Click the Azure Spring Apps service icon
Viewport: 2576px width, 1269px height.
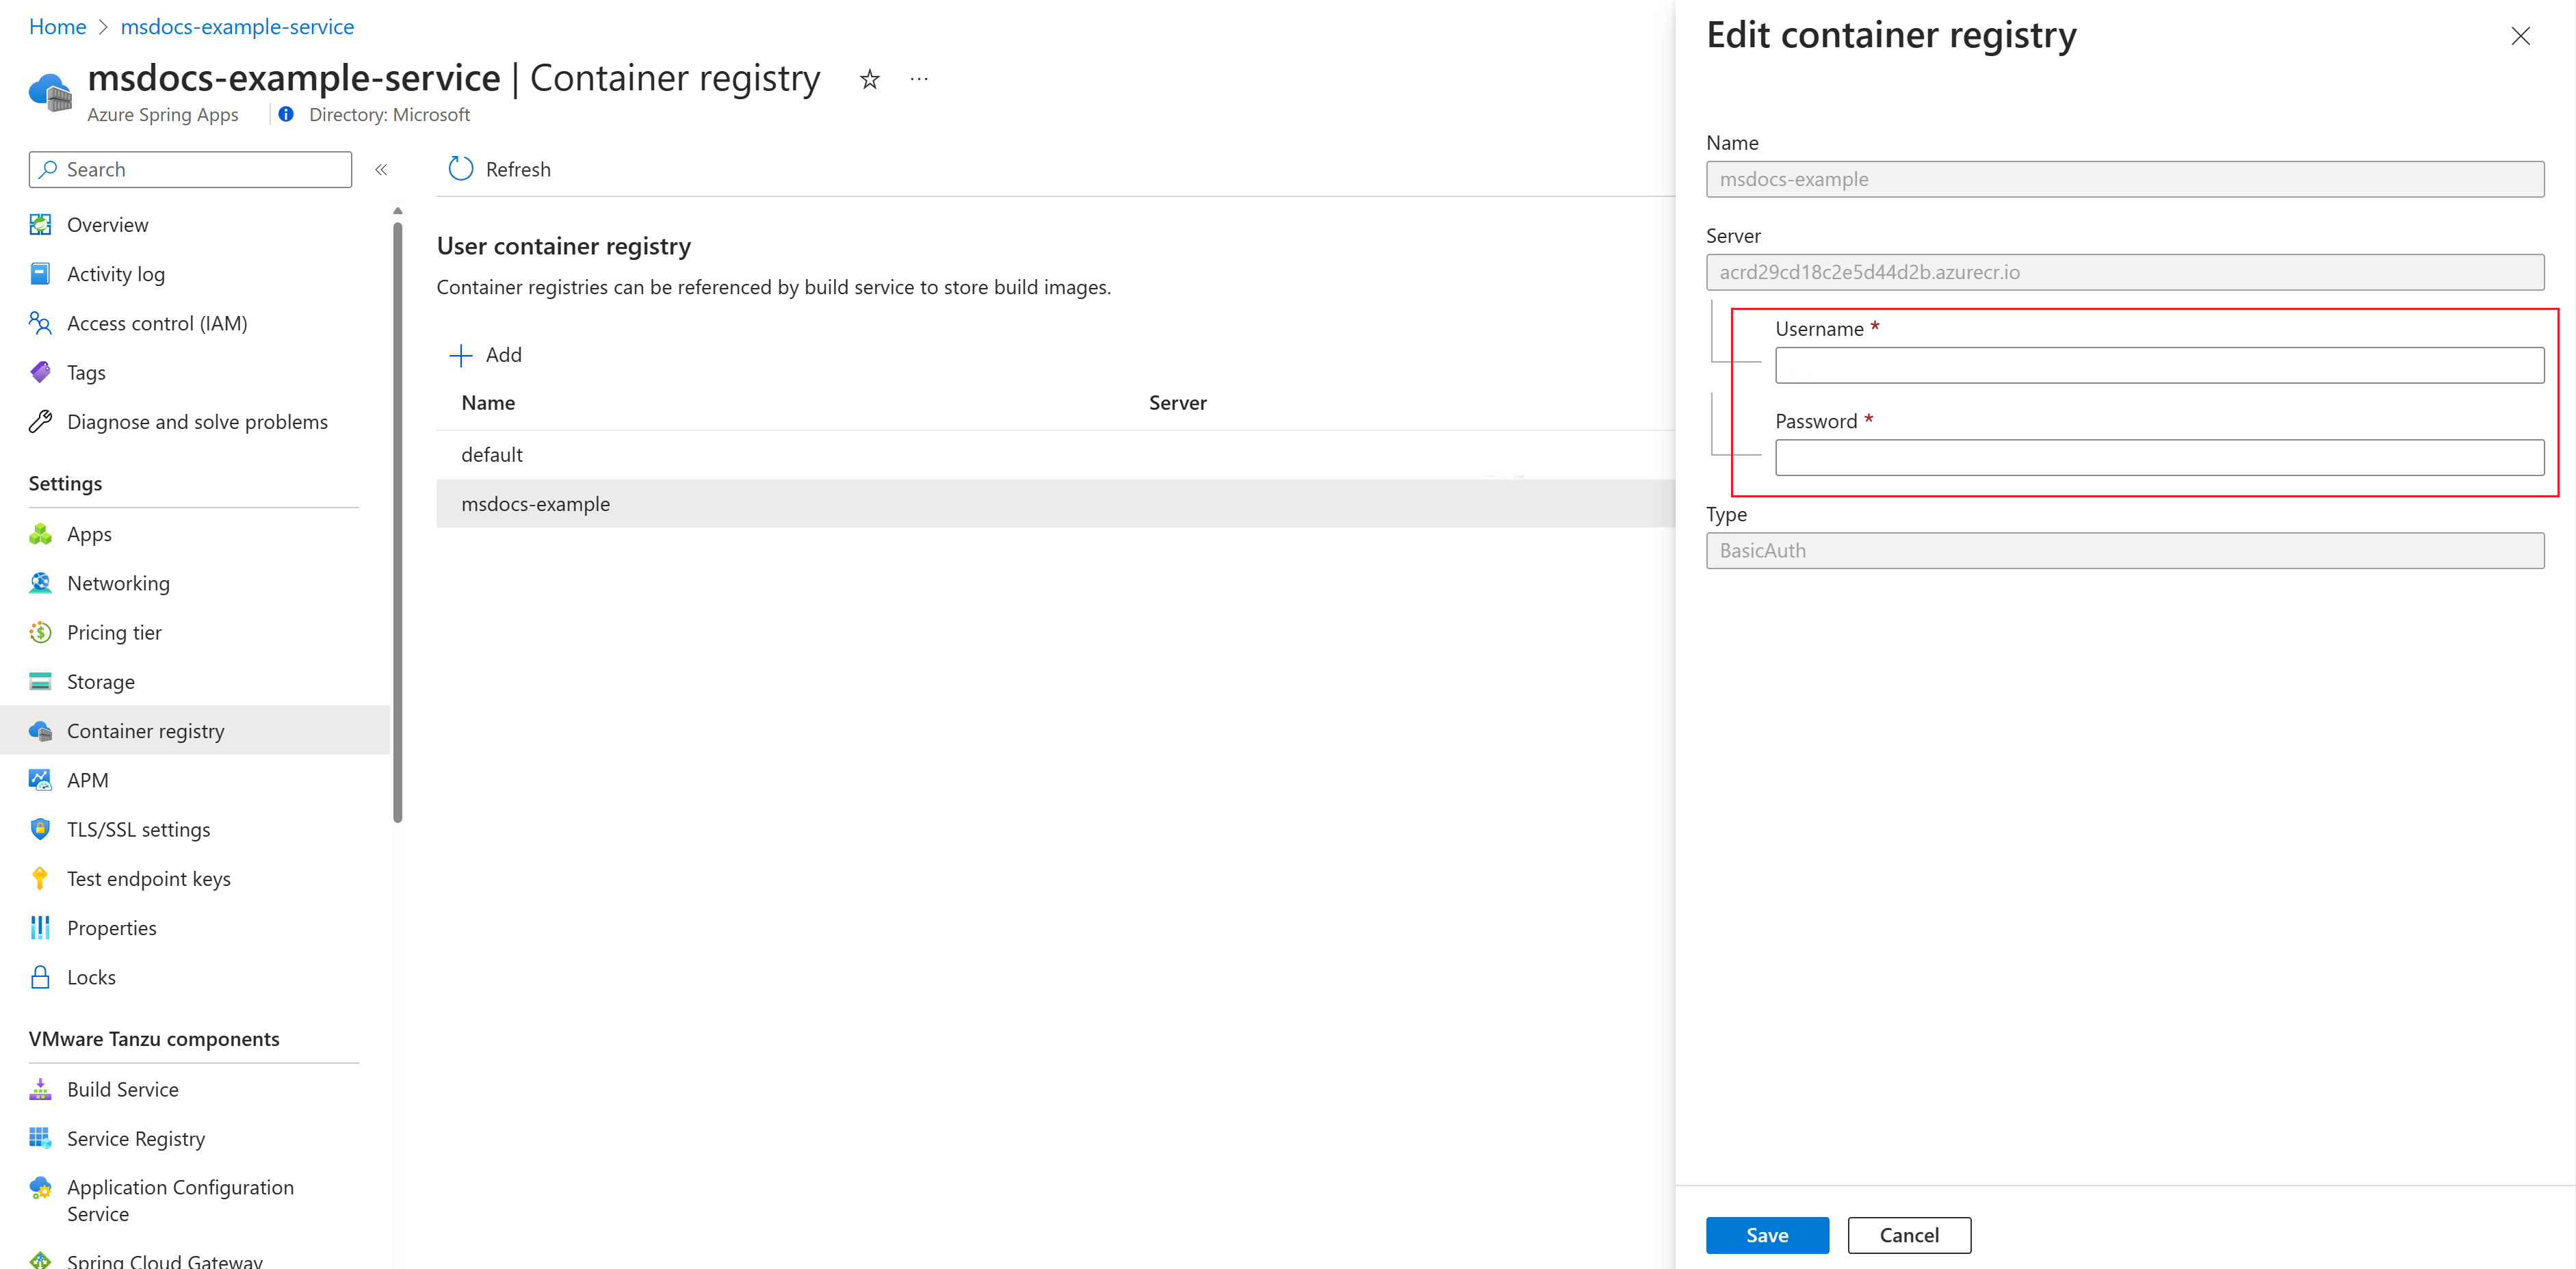click(x=50, y=92)
